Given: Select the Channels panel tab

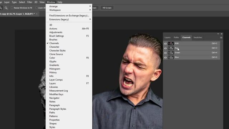Looking at the screenshot, I should point(186,38).
